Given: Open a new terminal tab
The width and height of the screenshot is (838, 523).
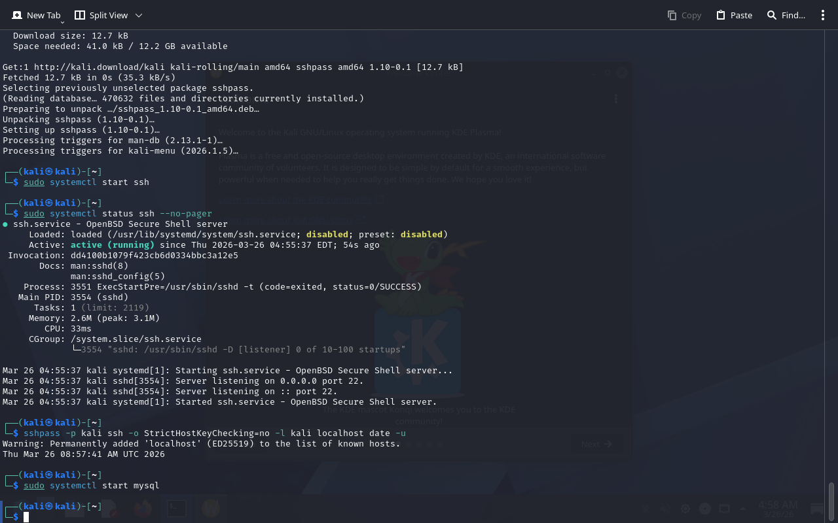Looking at the screenshot, I should (35, 15).
